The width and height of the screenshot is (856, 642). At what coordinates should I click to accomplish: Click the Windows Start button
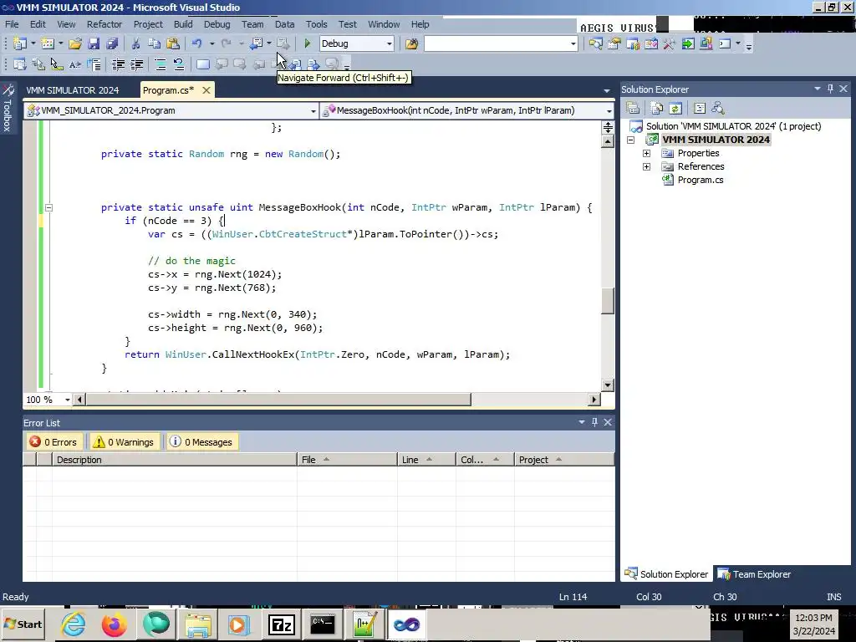click(x=23, y=624)
